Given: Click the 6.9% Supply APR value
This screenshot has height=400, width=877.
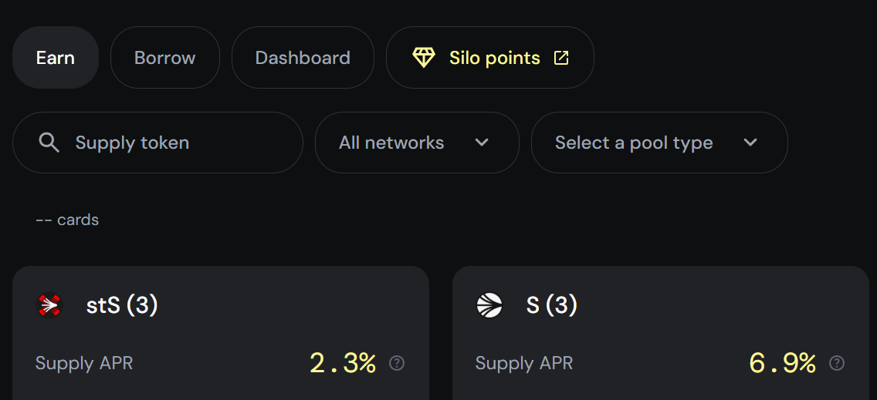Looking at the screenshot, I should (782, 363).
